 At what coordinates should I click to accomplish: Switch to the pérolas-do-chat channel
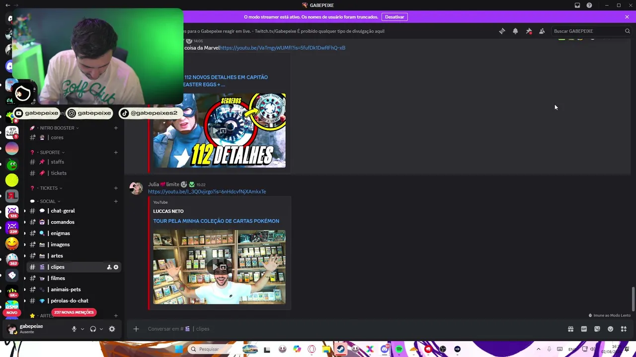point(74,301)
